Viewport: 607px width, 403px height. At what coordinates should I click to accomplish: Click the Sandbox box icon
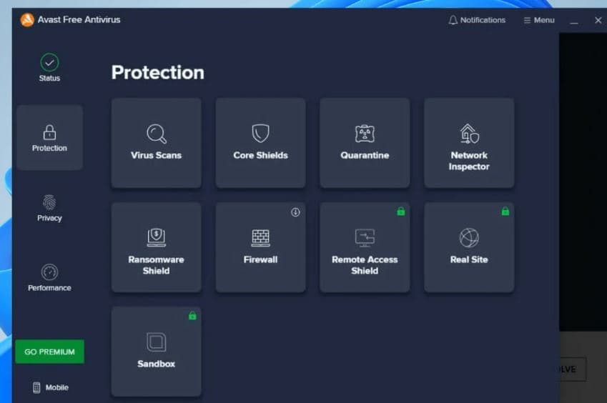pyautogui.click(x=156, y=342)
